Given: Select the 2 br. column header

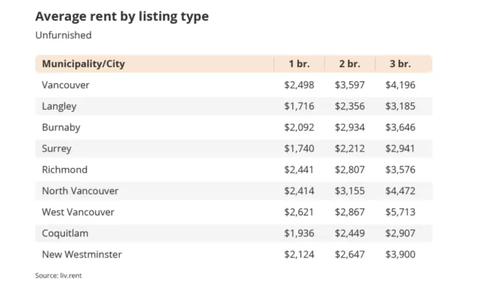Looking at the screenshot, I should 350,64.
